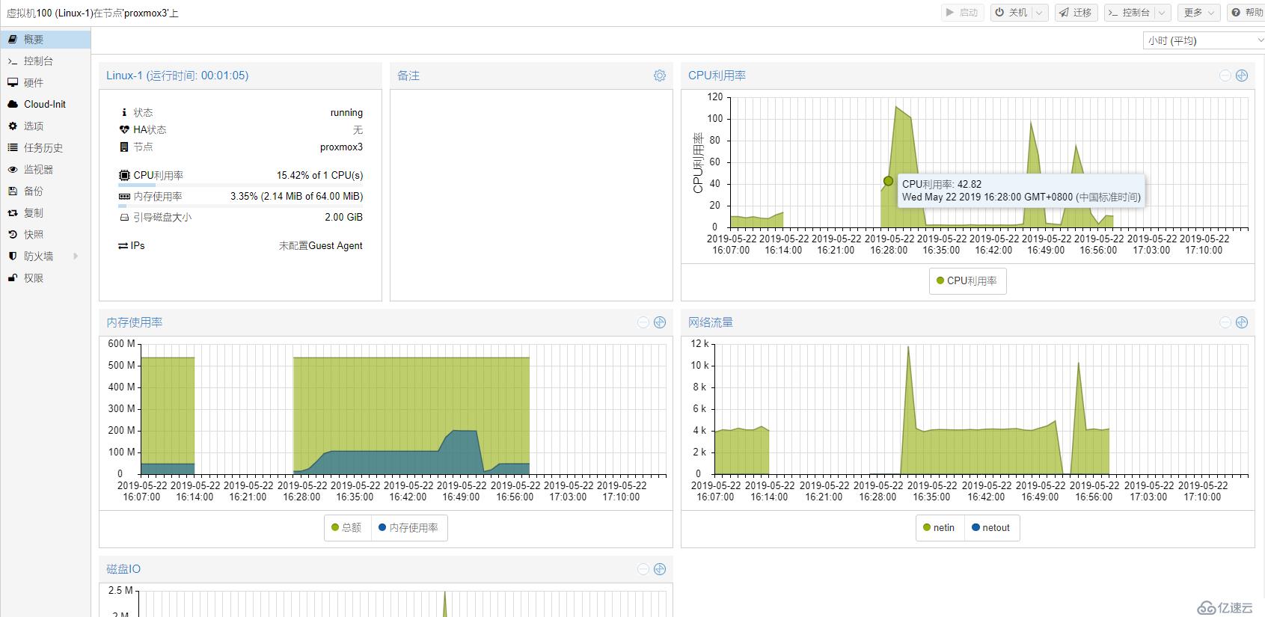Viewport: 1265px width, 617px height.
Task: Expand the 防火墙 submenu arrow
Action: pyautogui.click(x=76, y=256)
